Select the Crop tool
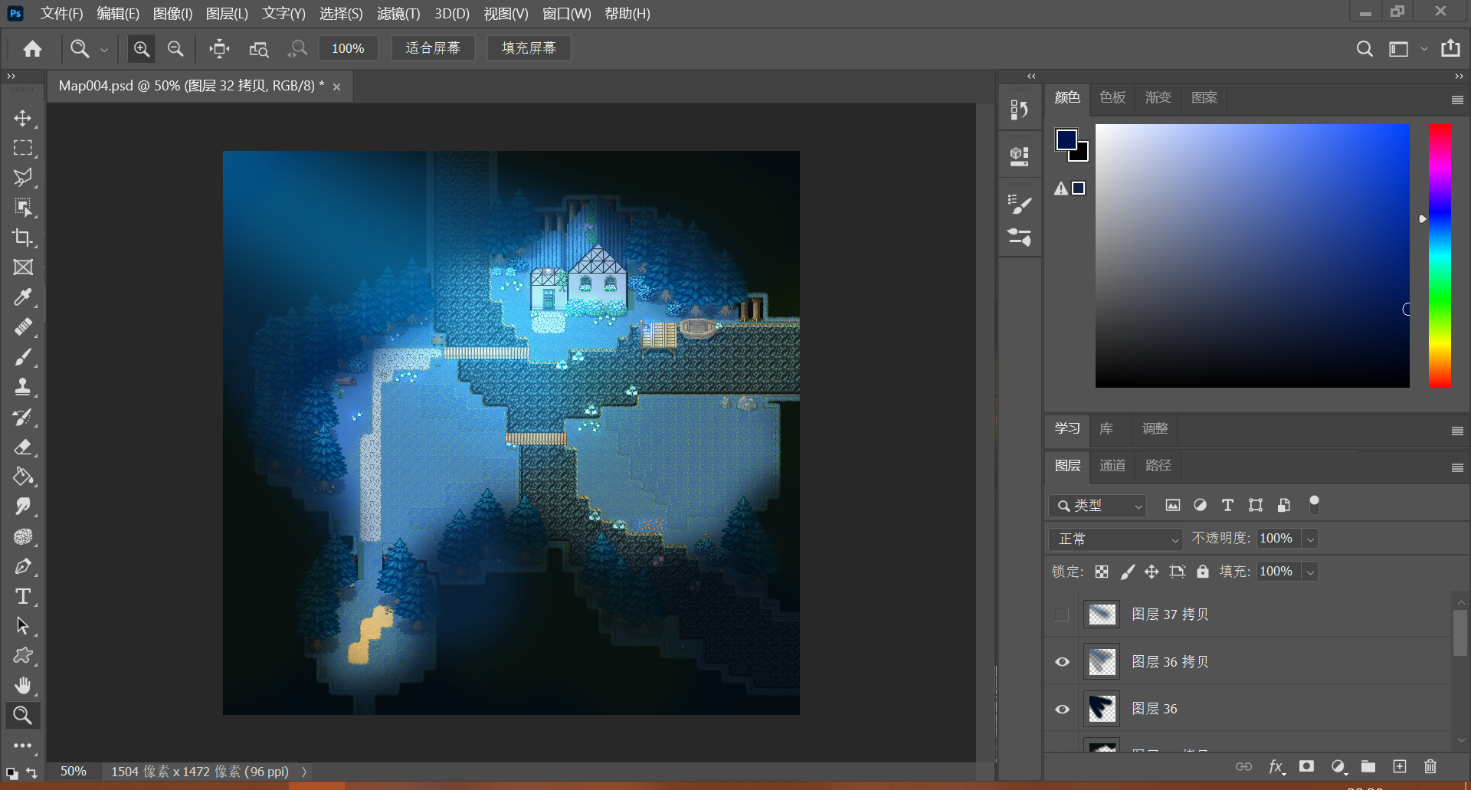Screen dimensions: 1471x790 [23, 238]
